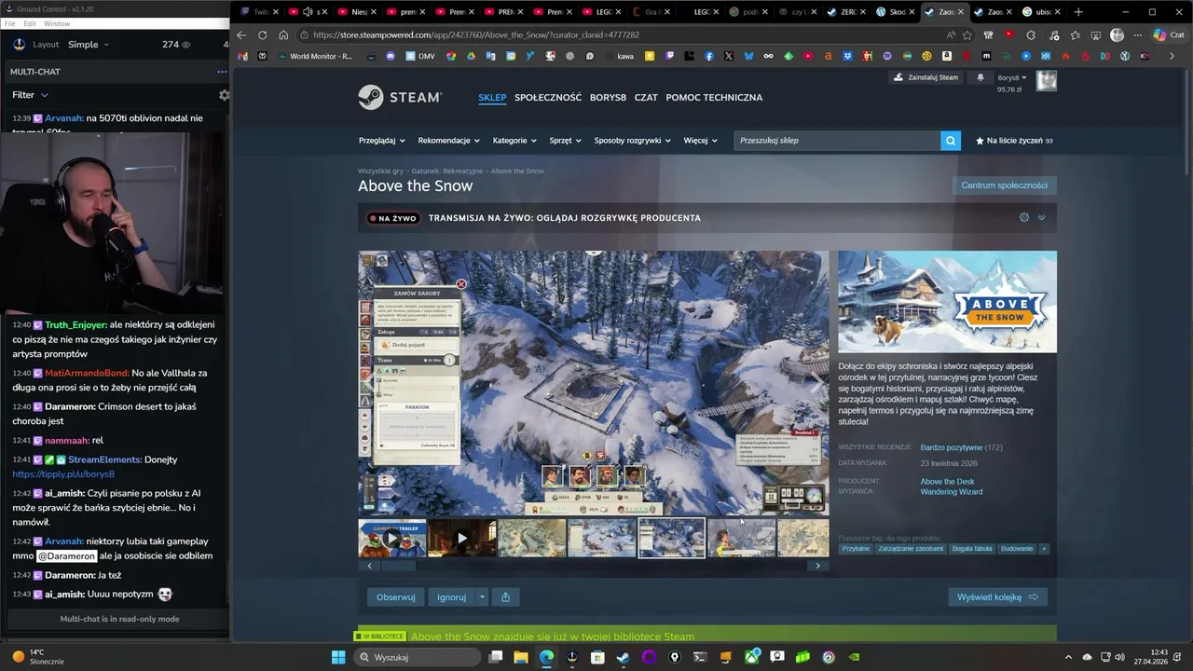The height and width of the screenshot is (671, 1193).
Task: Click the multi-chat settings gear
Action: click(x=224, y=95)
